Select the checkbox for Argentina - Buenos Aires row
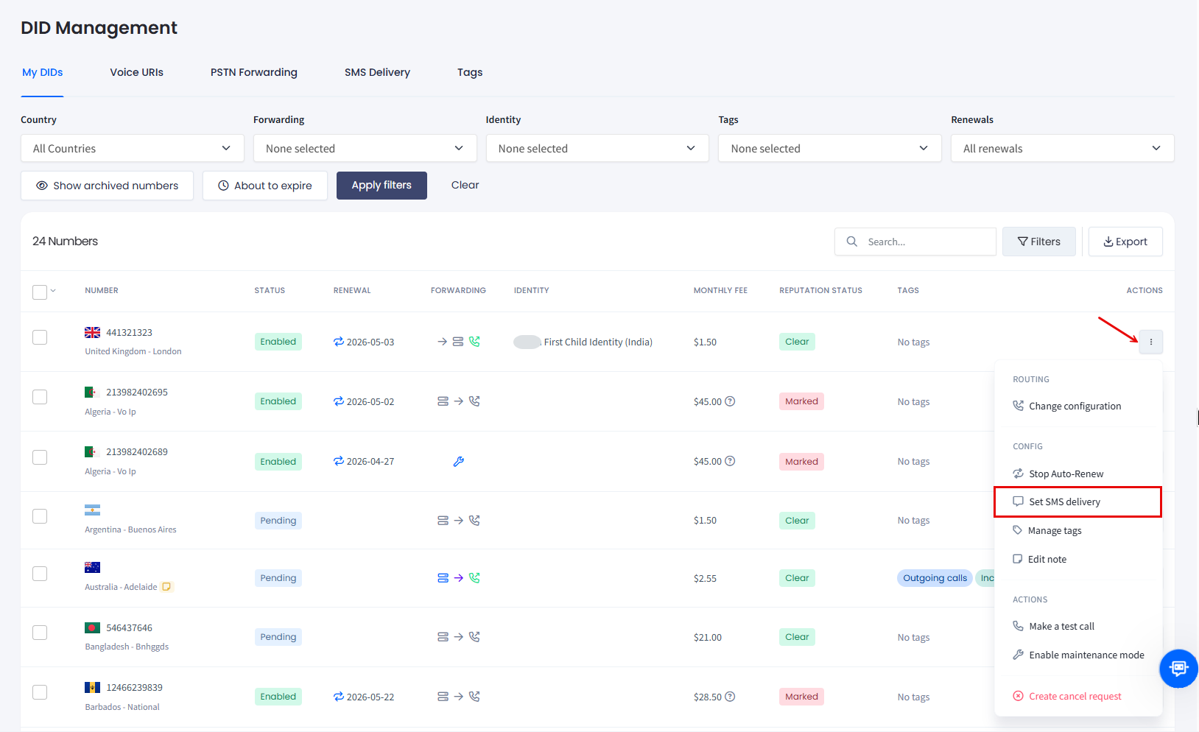 pyautogui.click(x=40, y=516)
